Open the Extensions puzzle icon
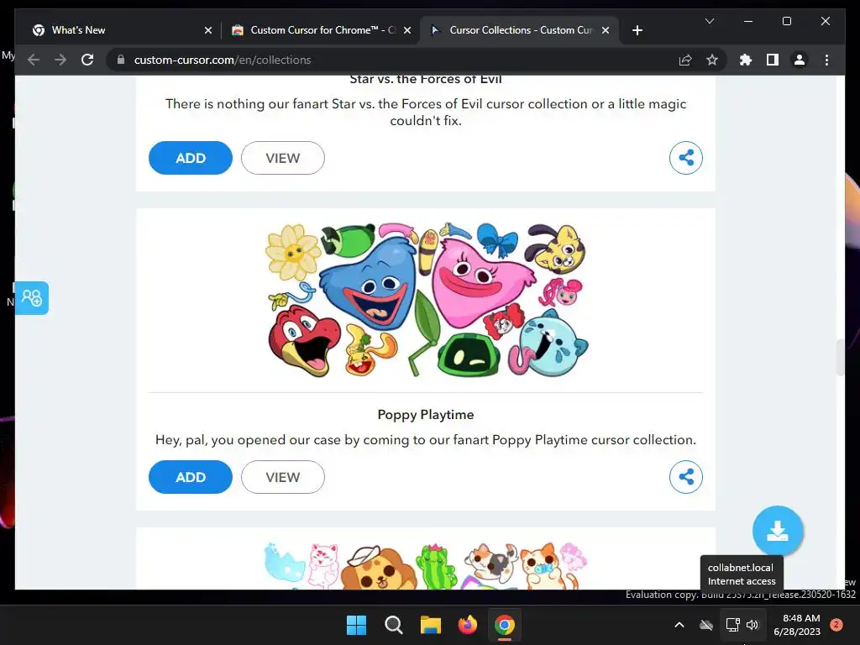 746,60
